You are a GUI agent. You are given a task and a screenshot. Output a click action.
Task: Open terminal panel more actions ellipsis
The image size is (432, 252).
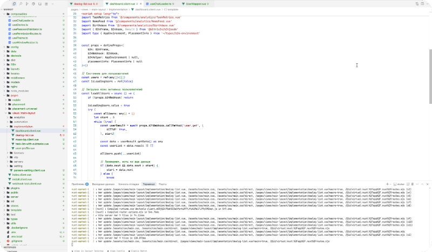(417, 184)
